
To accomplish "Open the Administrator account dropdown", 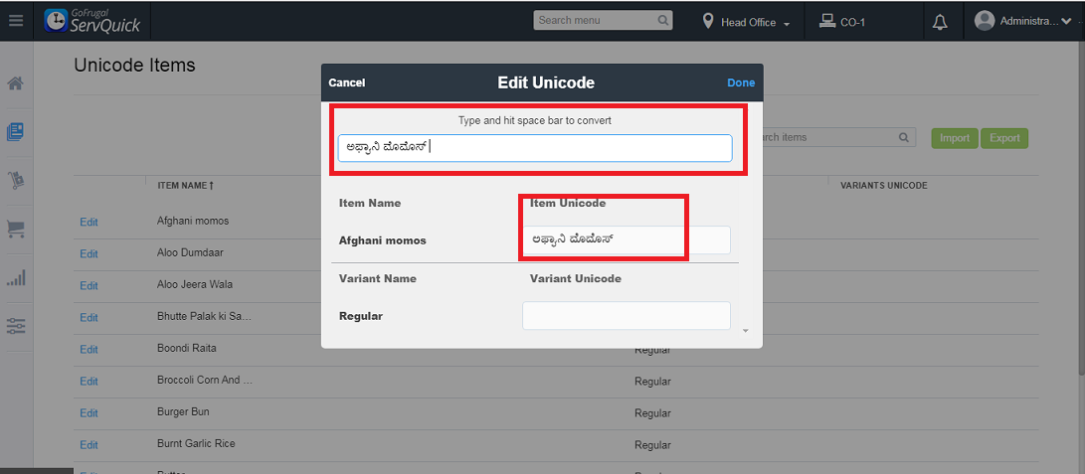I will click(1024, 21).
